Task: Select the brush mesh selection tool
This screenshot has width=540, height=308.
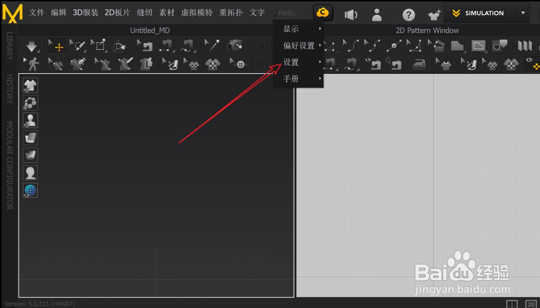Action: point(78,46)
